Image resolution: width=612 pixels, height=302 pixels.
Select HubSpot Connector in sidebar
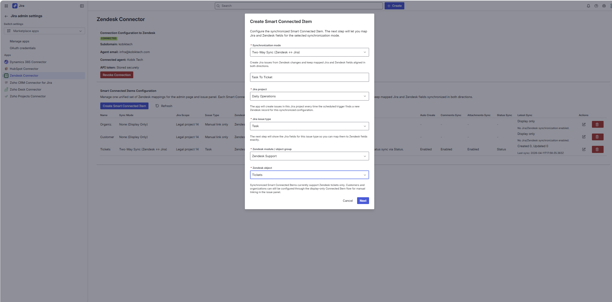tap(24, 69)
